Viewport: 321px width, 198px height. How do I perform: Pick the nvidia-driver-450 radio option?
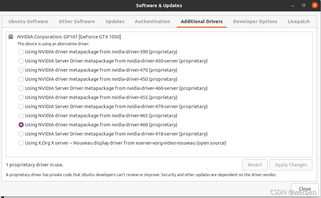click(x=21, y=79)
